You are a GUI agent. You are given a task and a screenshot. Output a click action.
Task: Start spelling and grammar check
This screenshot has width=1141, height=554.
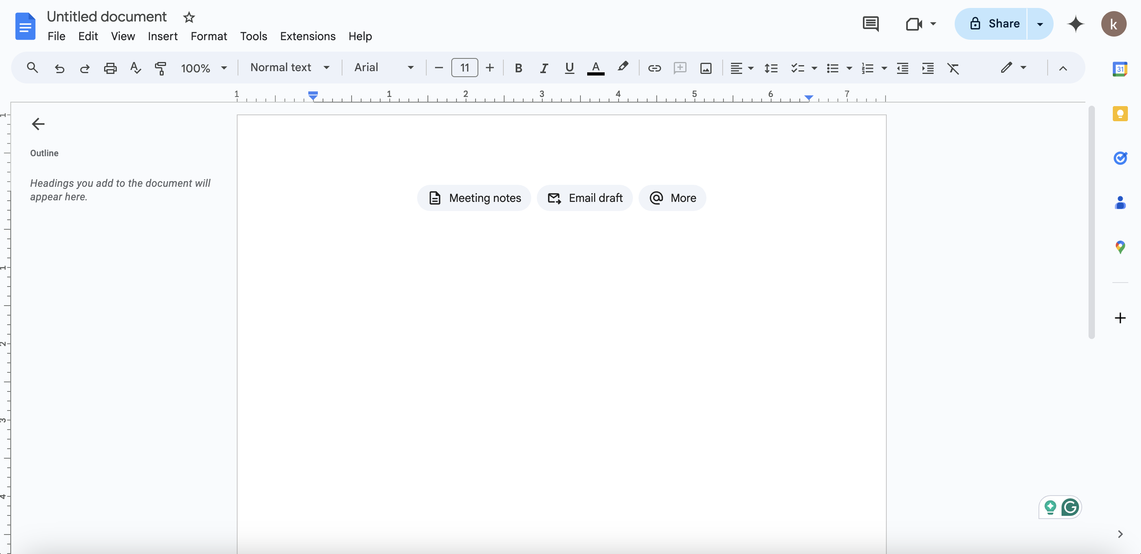135,68
